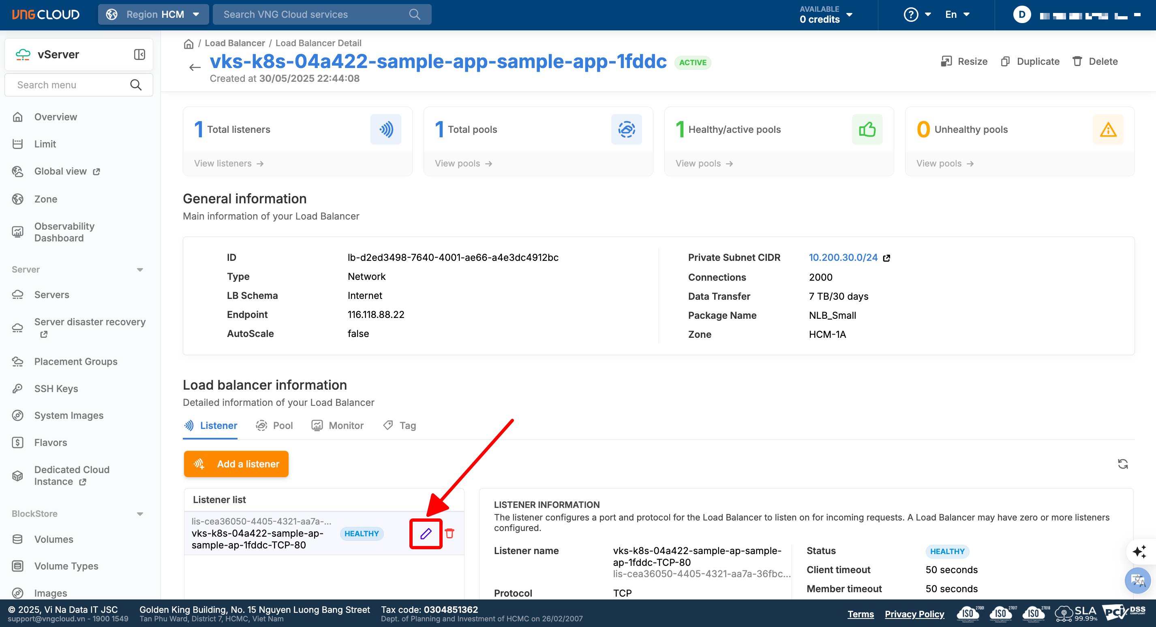
Task: Click the home breadcrumb icon
Action: tap(189, 43)
